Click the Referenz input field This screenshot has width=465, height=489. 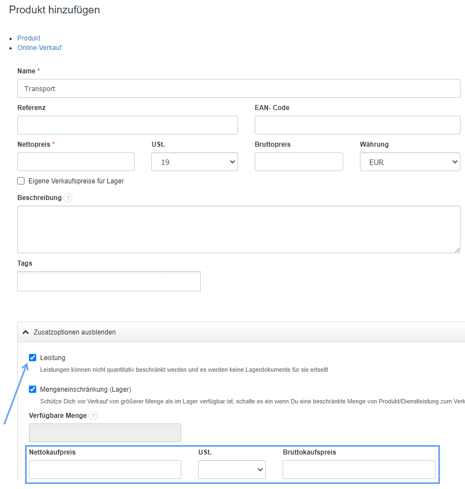(127, 125)
